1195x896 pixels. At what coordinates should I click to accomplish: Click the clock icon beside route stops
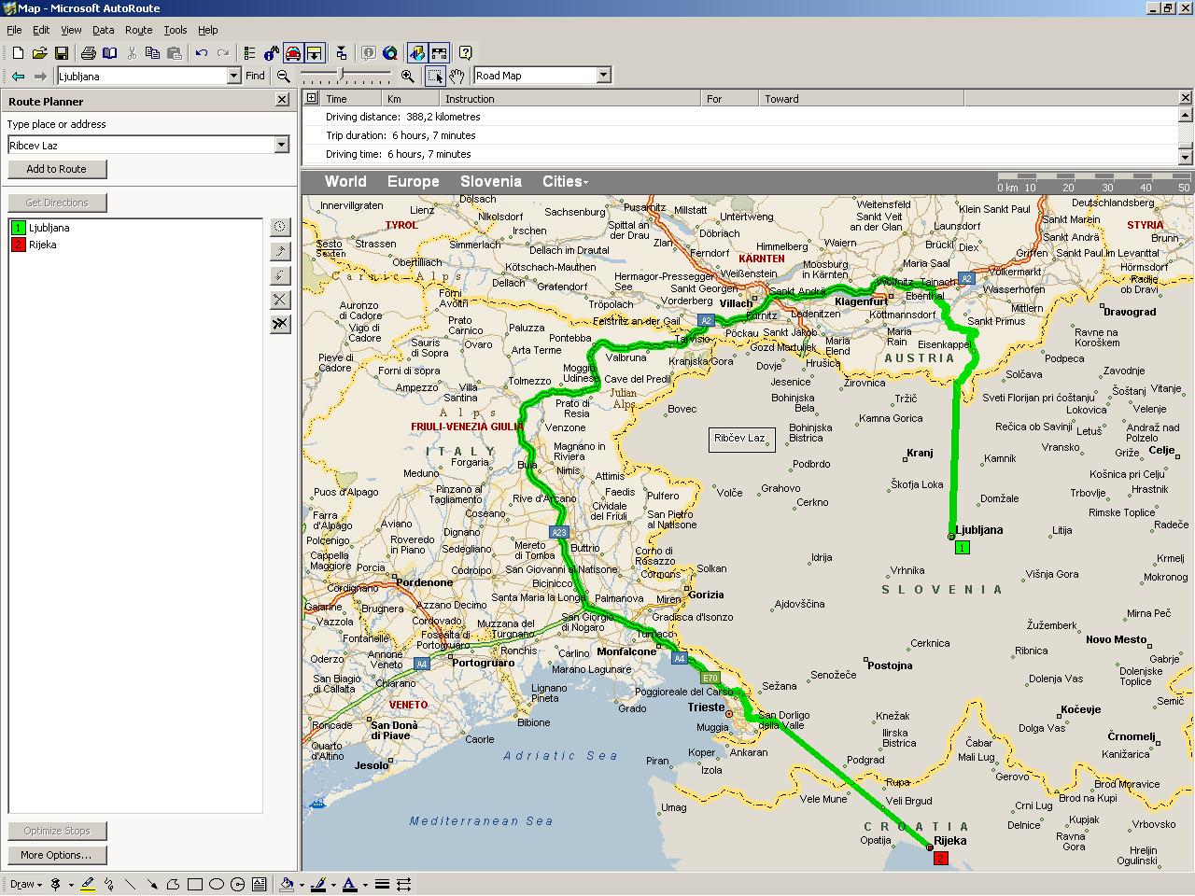click(x=280, y=227)
